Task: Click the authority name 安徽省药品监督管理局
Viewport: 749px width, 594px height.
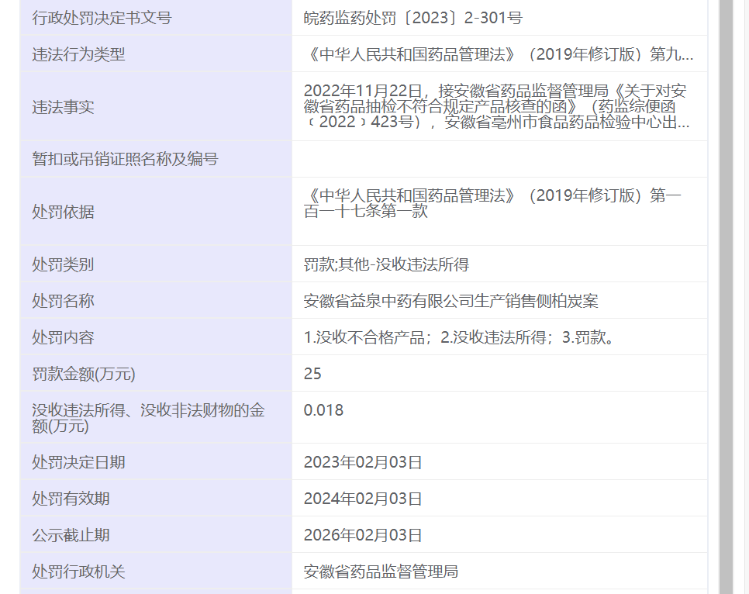Action: point(381,572)
